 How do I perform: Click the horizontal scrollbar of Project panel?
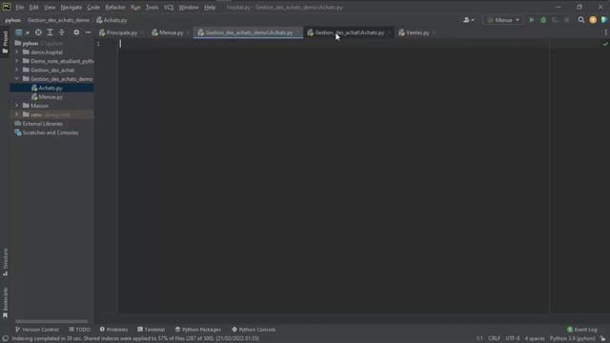coord(51,321)
